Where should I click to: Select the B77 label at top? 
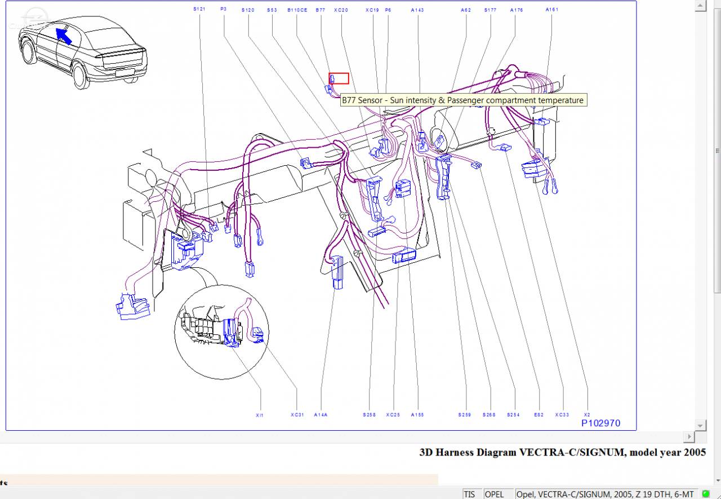(x=321, y=10)
